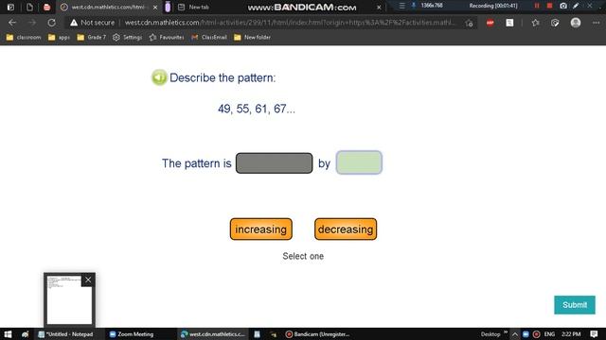
Task: Open the Zoom tray icon
Action: pyautogui.click(x=526, y=334)
